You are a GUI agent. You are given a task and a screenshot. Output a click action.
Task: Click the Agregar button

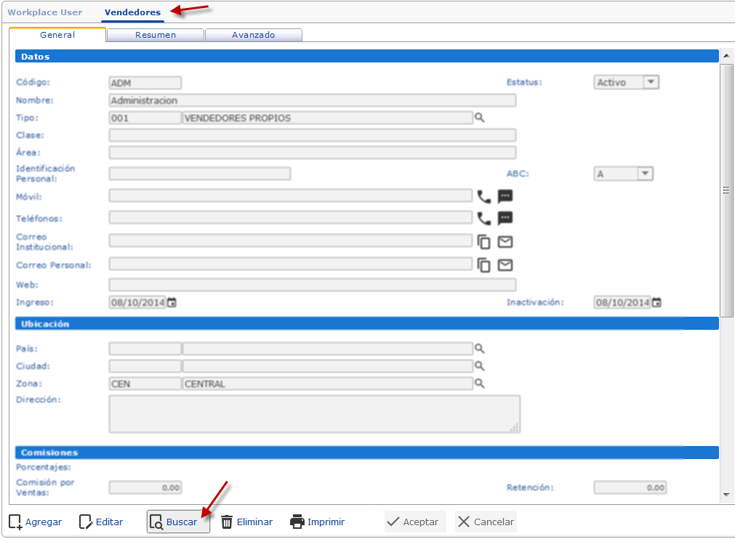(36, 522)
